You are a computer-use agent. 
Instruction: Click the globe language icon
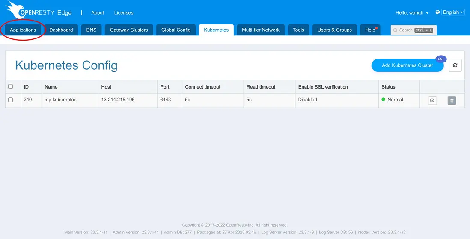[x=437, y=12]
